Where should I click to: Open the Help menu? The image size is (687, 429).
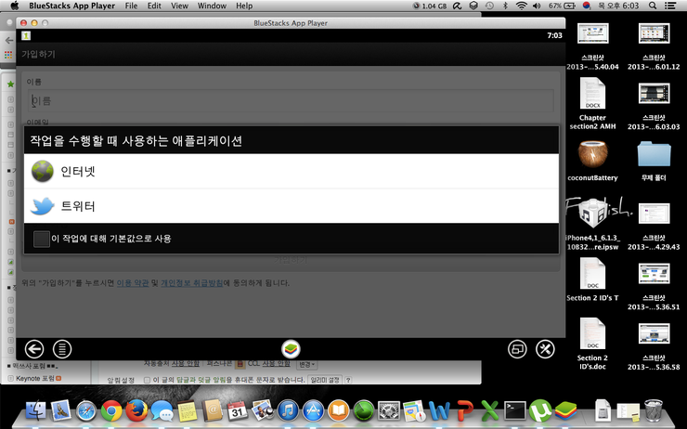244,6
